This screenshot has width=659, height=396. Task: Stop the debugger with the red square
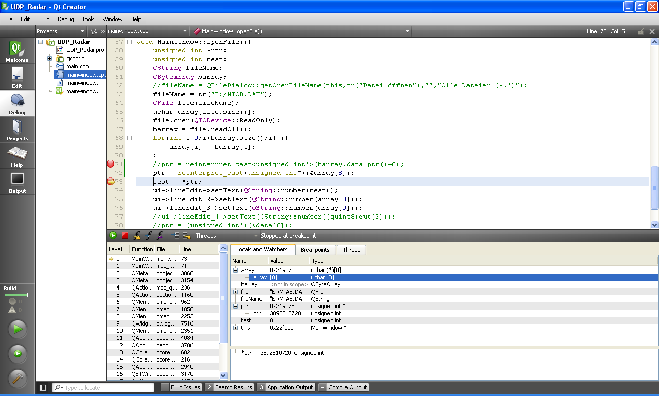(x=125, y=236)
